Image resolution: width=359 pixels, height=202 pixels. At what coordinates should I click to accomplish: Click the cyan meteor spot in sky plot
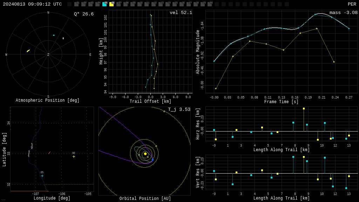(54, 35)
